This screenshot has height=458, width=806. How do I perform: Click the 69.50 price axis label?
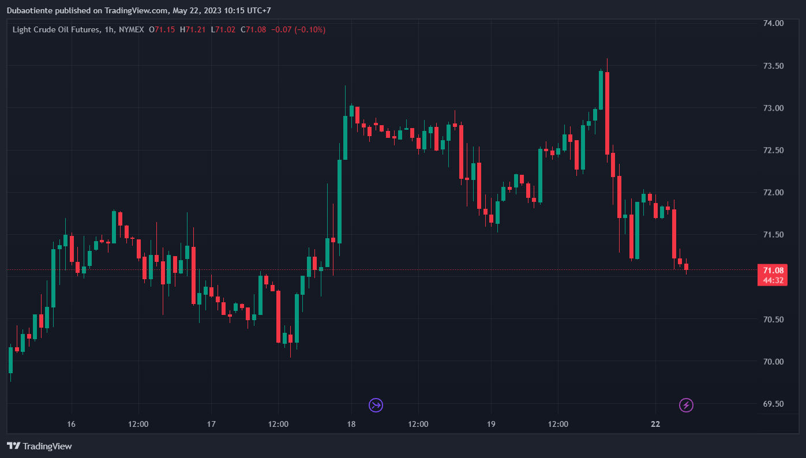(773, 404)
